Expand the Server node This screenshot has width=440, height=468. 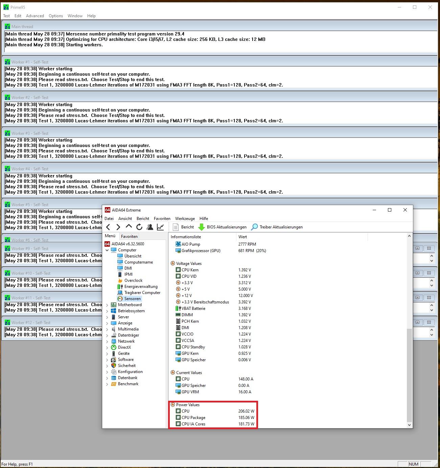pos(107,317)
